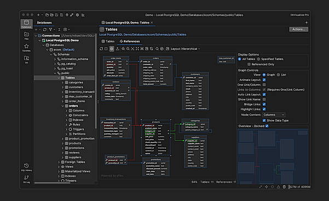Click the warning triangle icon in status bar

click(278, 187)
